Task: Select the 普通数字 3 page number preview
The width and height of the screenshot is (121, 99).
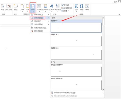Action: (76, 55)
